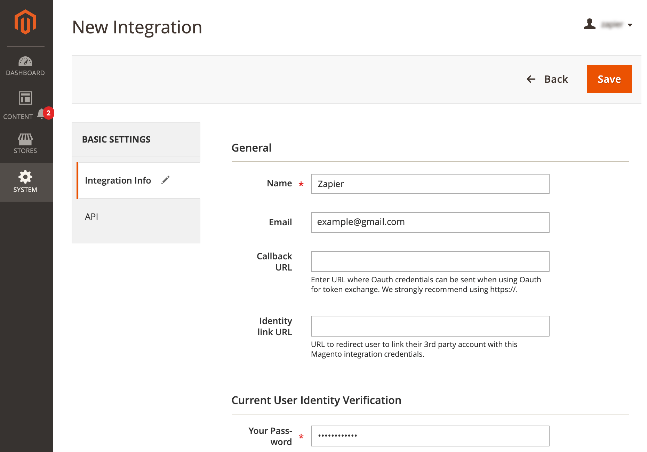Click the Email field with example@gmail.com
Viewport: 647px width, 452px height.
[x=430, y=223]
